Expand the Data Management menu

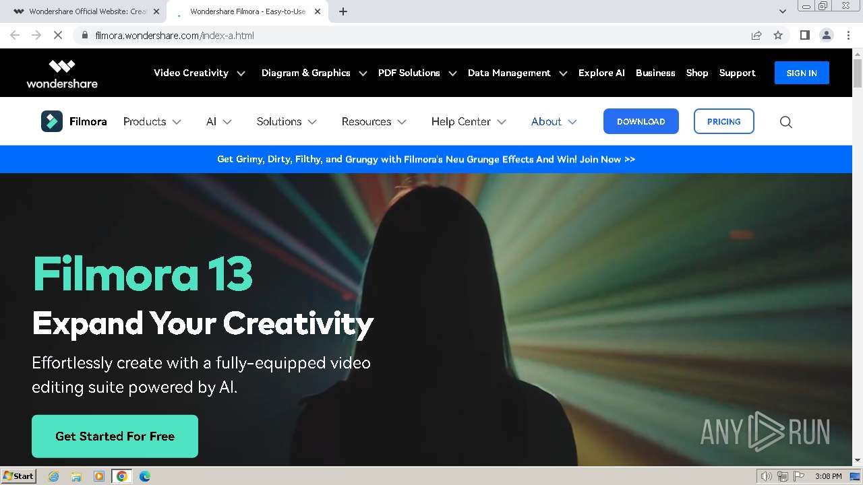click(517, 73)
